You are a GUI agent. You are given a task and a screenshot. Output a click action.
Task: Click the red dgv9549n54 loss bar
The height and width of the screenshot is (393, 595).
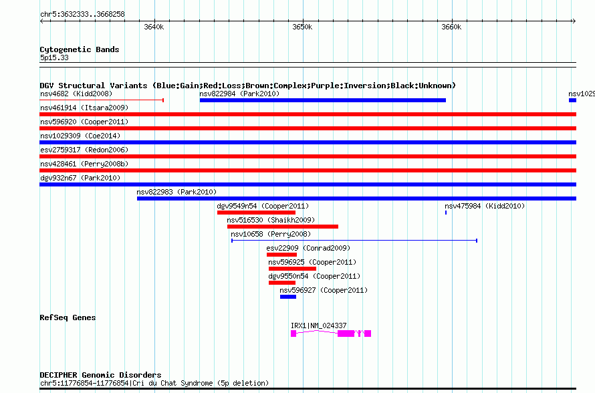pos(256,213)
